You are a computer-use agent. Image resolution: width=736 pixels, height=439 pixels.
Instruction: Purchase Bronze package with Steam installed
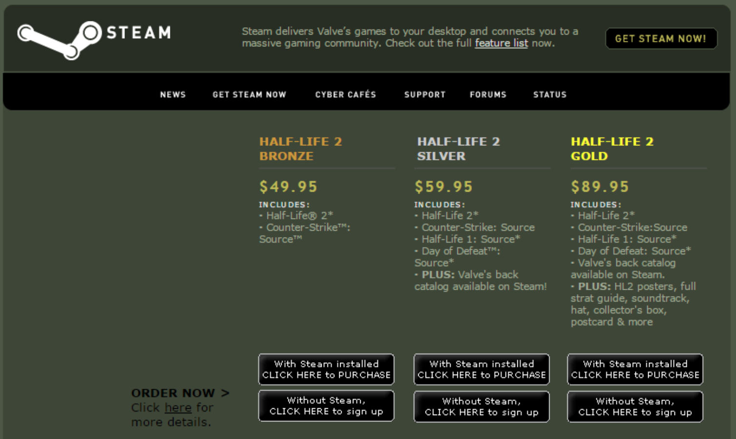pos(326,369)
